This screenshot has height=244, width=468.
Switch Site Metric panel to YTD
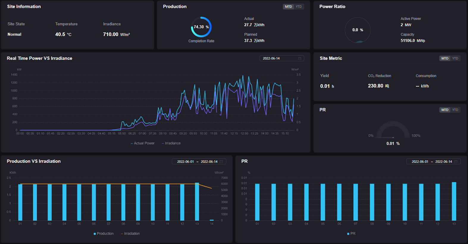coord(455,58)
